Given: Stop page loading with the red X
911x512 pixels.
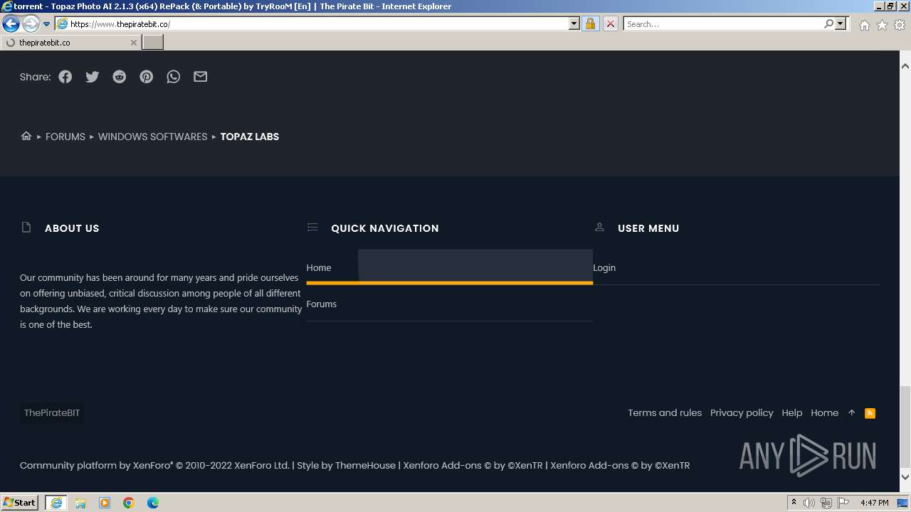Looking at the screenshot, I should pyautogui.click(x=610, y=23).
